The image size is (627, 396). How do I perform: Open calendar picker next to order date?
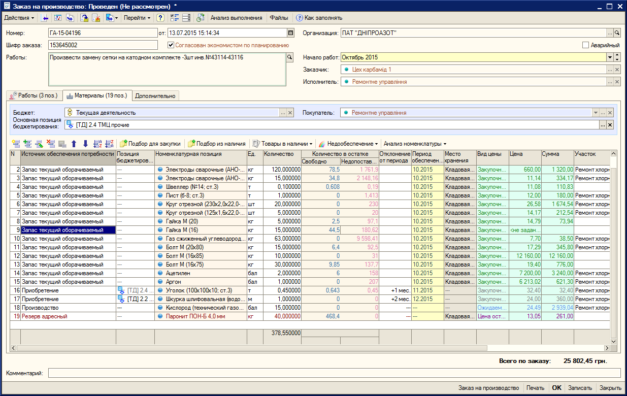click(290, 33)
